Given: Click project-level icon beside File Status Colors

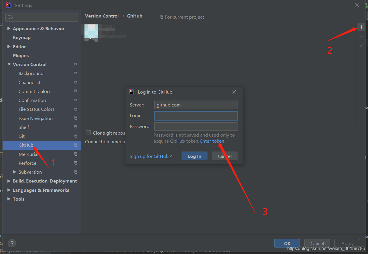Looking at the screenshot, I should [x=76, y=109].
